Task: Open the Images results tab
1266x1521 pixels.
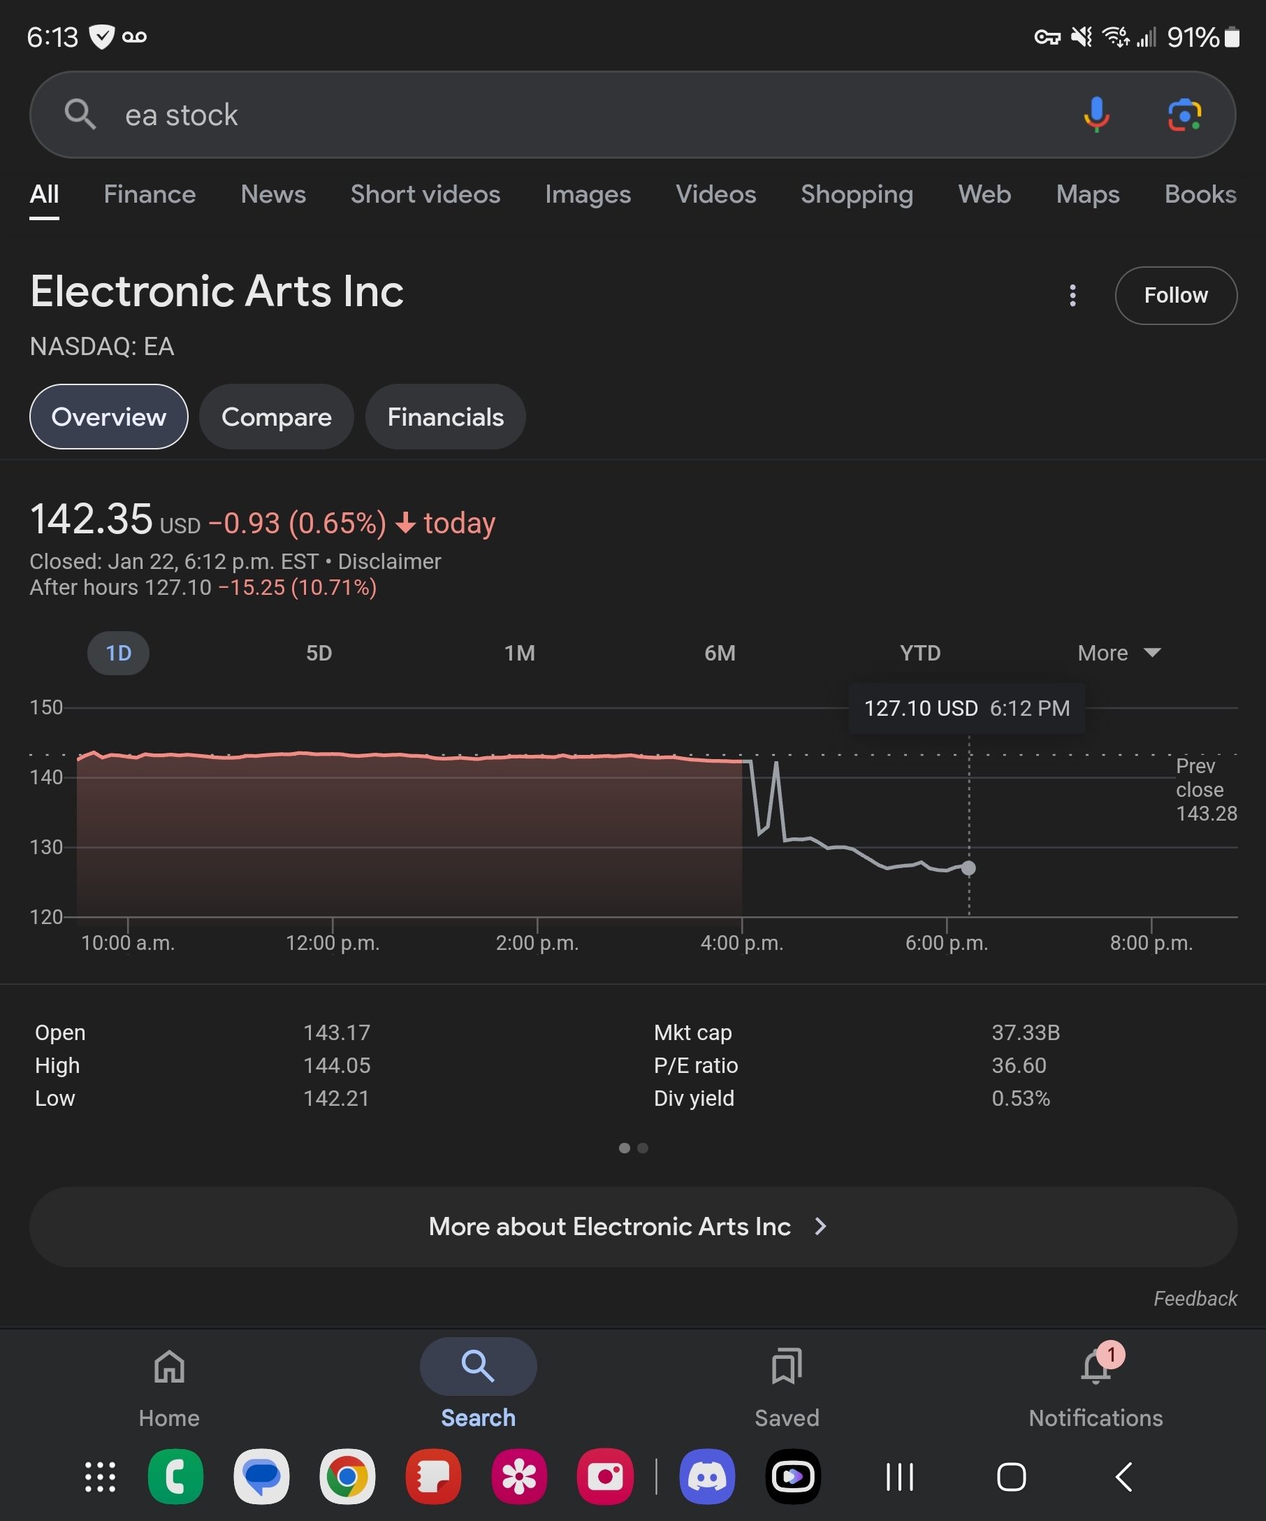Action: [588, 194]
